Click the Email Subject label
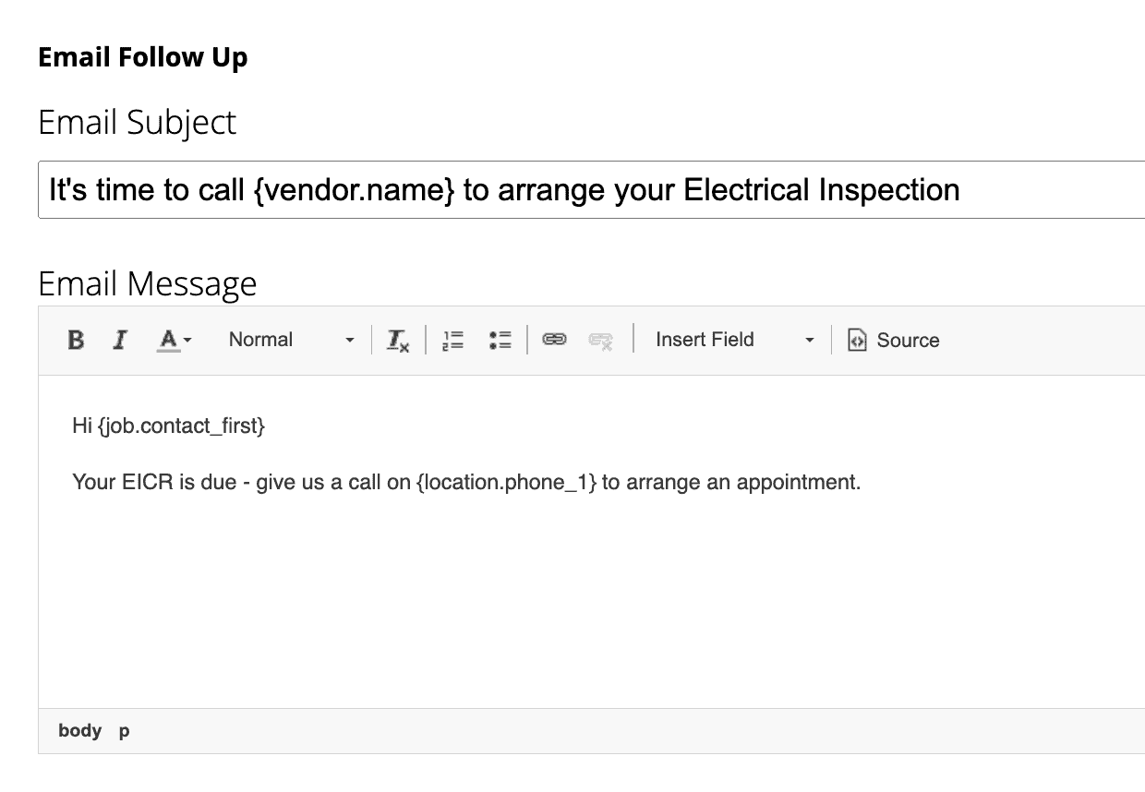This screenshot has height=792, width=1145. pyautogui.click(x=137, y=122)
